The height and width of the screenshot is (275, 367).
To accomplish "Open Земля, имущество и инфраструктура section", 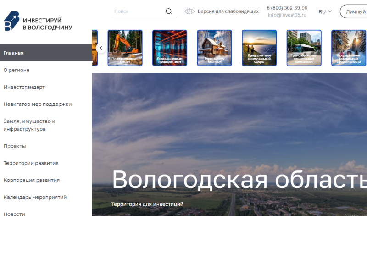I will (x=29, y=125).
